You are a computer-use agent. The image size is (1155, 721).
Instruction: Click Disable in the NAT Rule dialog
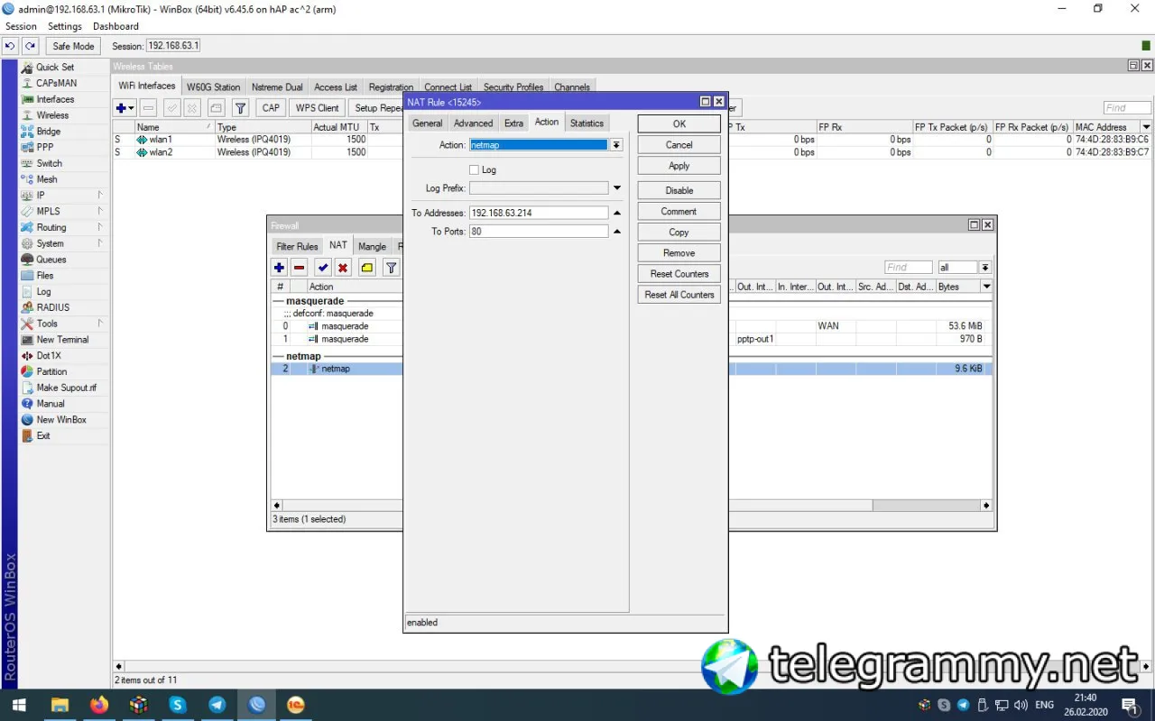(x=679, y=190)
